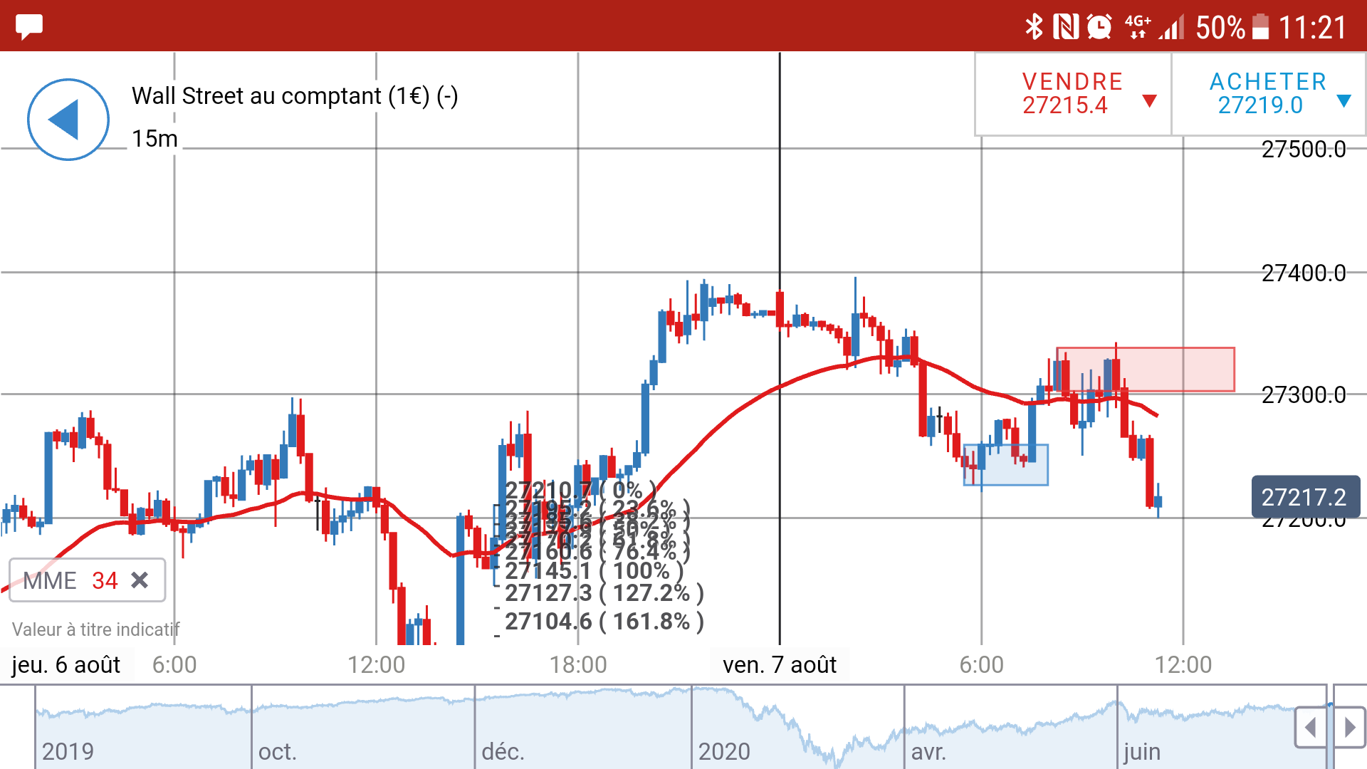Image resolution: width=1367 pixels, height=769 pixels.
Task: Remove the MME 34 indicator
Action: (140, 580)
